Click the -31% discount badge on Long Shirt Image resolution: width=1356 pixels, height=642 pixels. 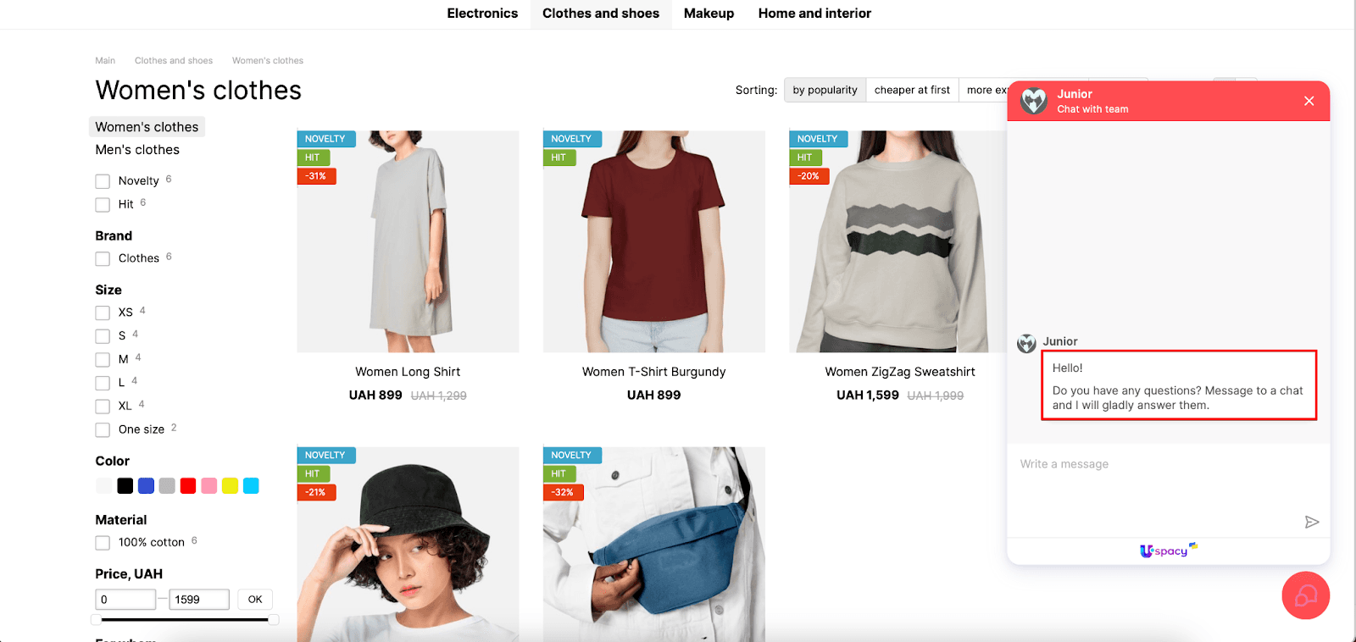[x=317, y=176]
